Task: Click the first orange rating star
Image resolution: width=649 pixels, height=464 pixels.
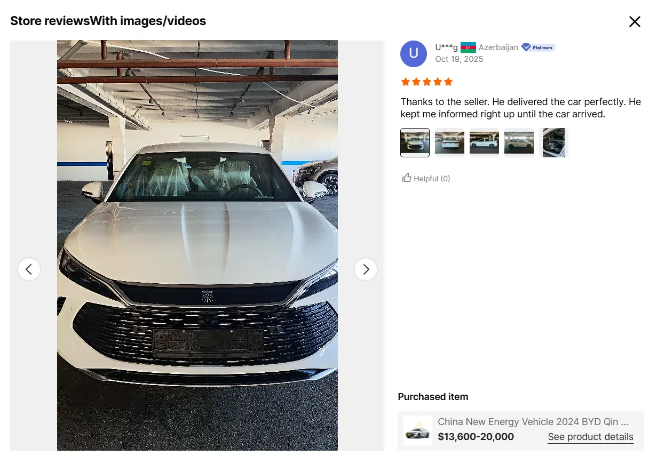Action: click(405, 82)
